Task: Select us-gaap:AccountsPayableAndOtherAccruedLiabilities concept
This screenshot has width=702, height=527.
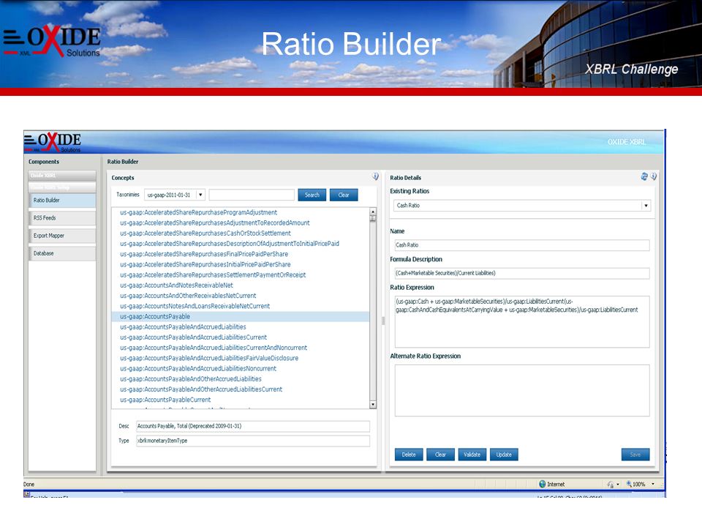Action: point(191,379)
